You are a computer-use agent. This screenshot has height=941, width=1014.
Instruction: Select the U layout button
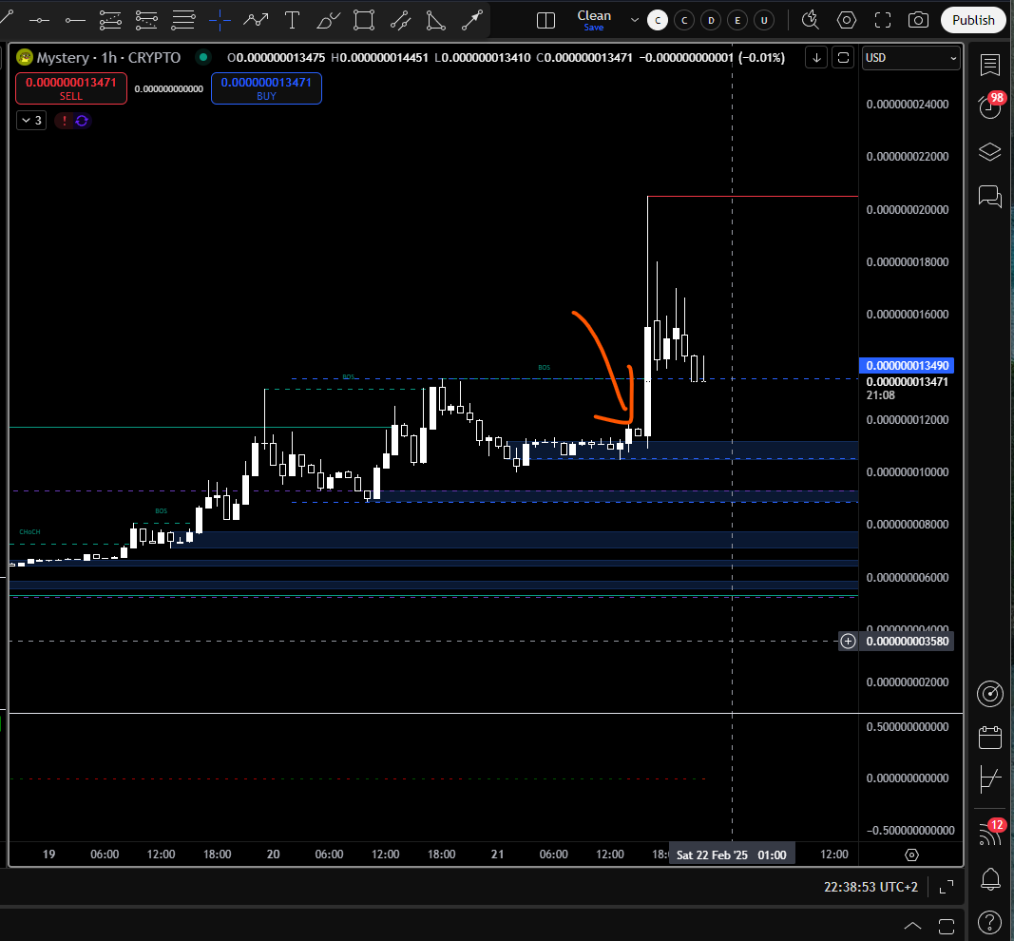coord(764,21)
